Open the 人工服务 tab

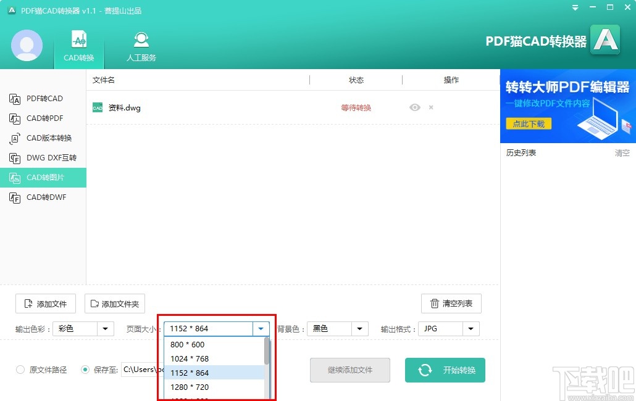click(x=141, y=45)
